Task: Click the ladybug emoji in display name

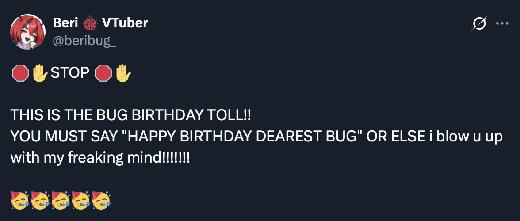Action: 91,23
